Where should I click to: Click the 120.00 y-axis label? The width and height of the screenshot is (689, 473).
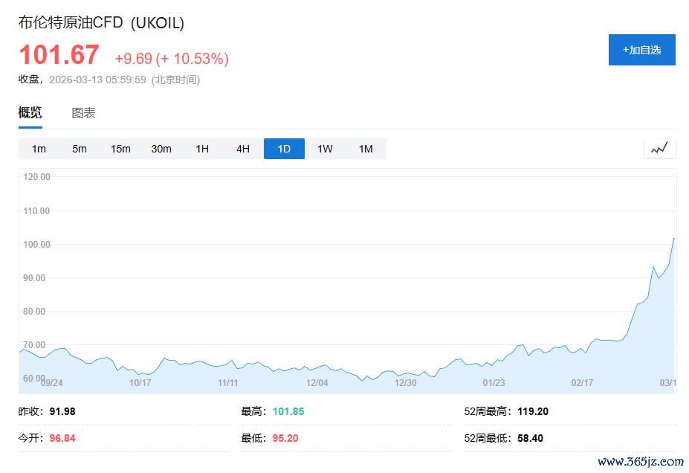(x=37, y=177)
